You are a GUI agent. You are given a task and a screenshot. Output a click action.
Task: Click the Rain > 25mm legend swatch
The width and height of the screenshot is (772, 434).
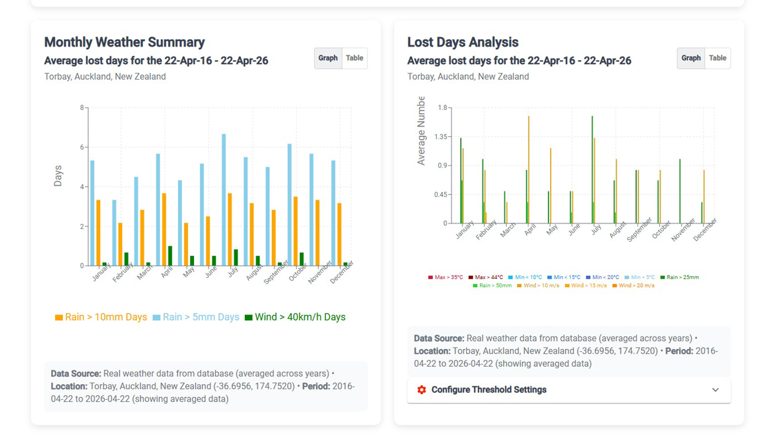(662, 277)
